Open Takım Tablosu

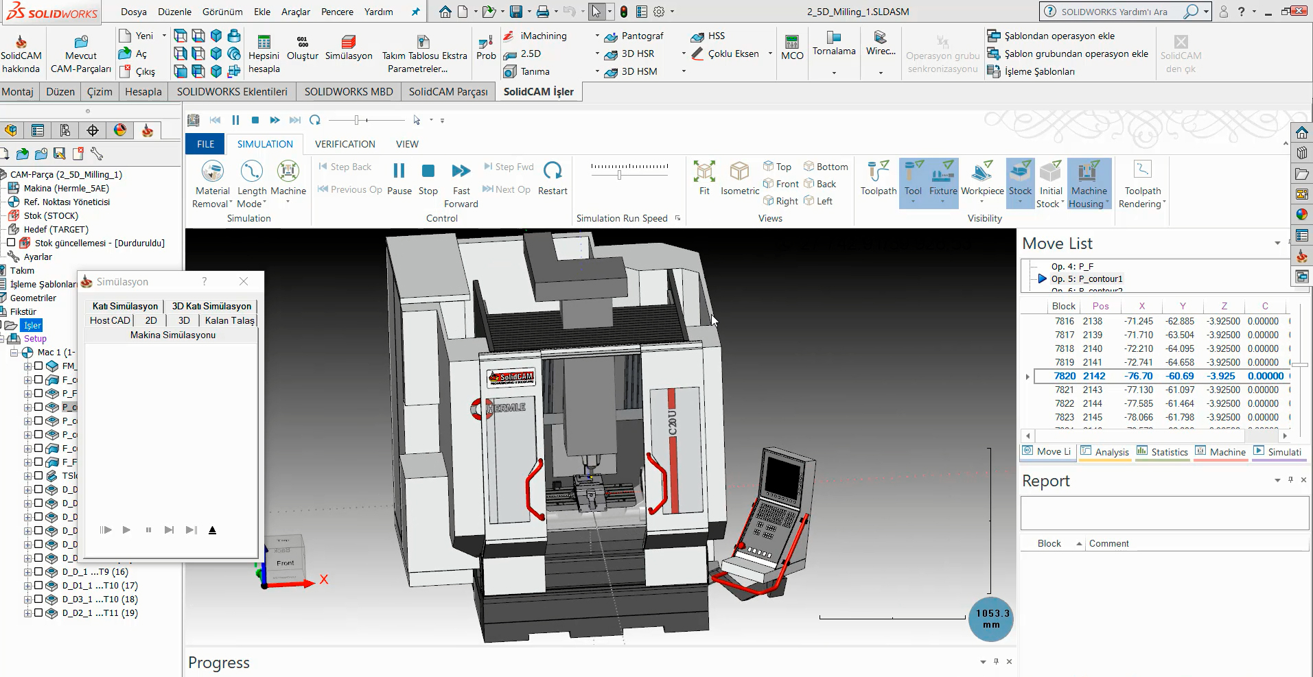[x=424, y=54]
